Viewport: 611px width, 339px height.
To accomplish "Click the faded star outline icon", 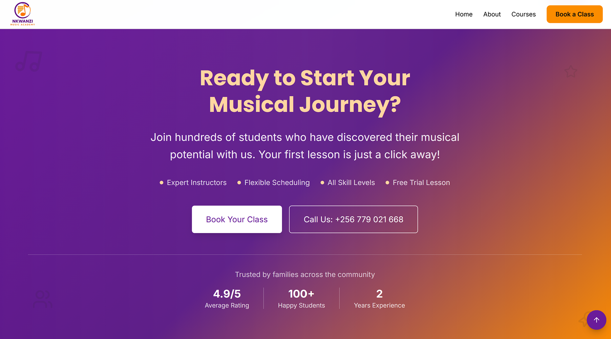I will [571, 71].
